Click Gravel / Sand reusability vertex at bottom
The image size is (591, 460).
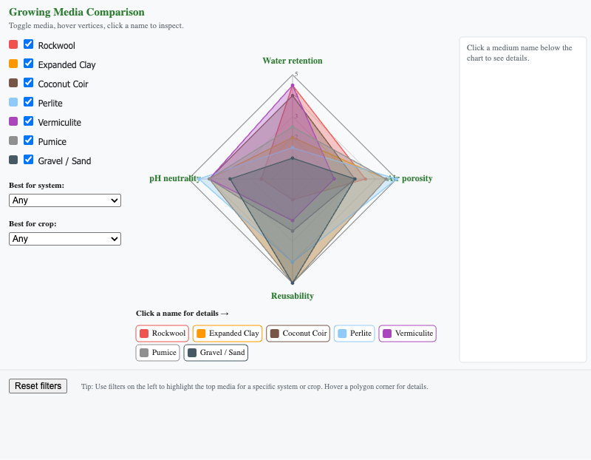click(293, 283)
